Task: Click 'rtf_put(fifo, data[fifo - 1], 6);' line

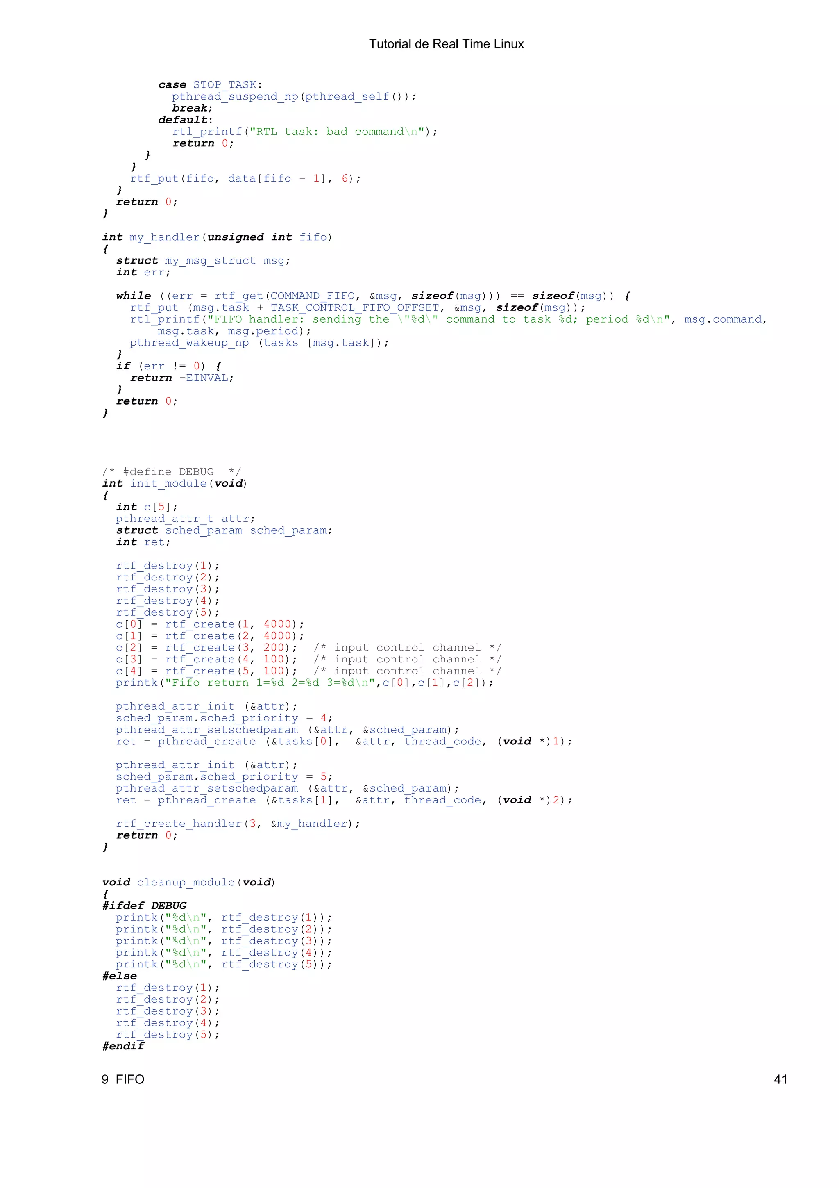Action: [x=245, y=178]
